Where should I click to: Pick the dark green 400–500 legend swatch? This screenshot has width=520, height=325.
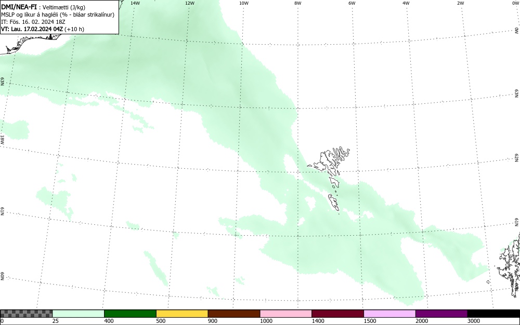tap(130, 314)
